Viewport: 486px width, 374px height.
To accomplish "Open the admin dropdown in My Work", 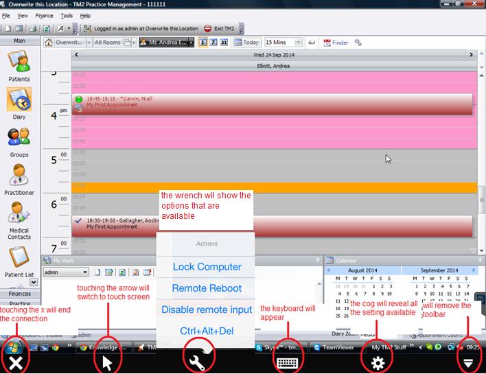I will click(66, 272).
